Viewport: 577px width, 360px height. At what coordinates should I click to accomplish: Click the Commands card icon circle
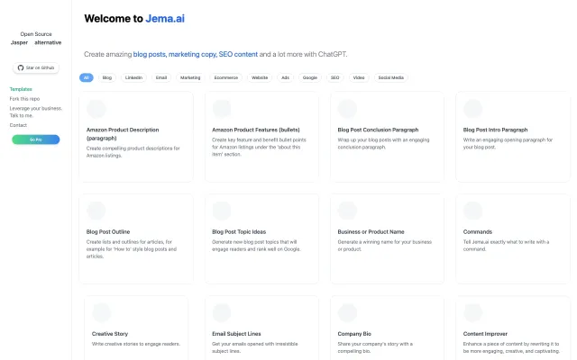[x=472, y=212]
